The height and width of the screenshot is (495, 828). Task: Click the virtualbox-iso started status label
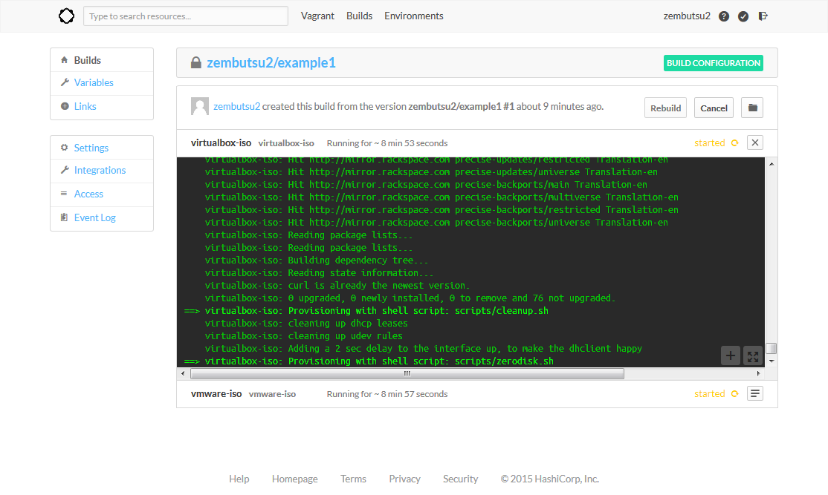coord(709,142)
